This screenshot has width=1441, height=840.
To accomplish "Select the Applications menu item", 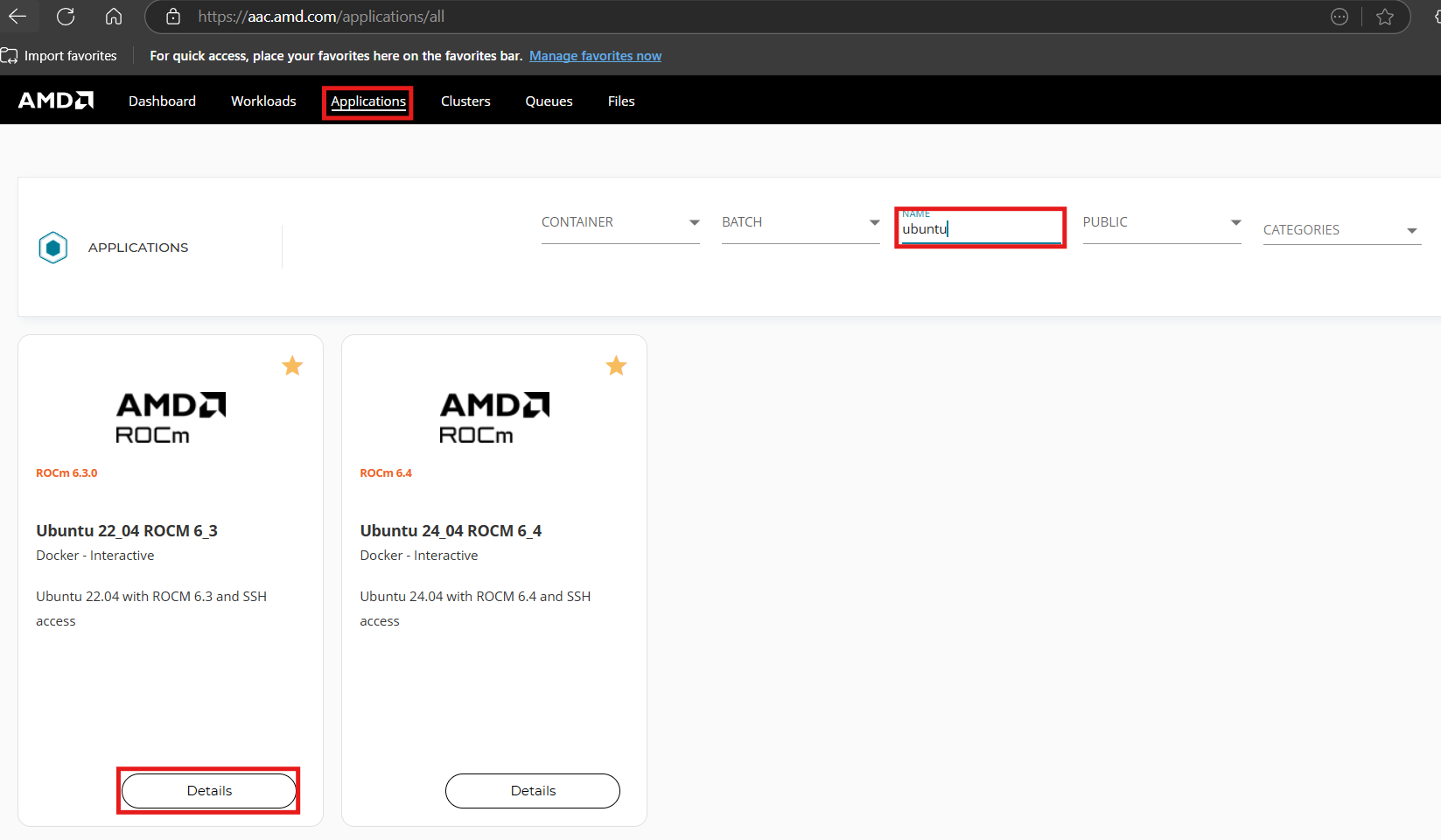I will pos(368,101).
